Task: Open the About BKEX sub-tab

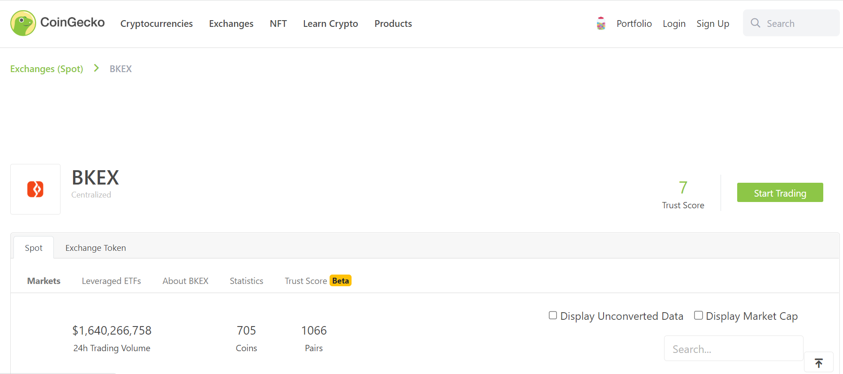Action: click(186, 281)
